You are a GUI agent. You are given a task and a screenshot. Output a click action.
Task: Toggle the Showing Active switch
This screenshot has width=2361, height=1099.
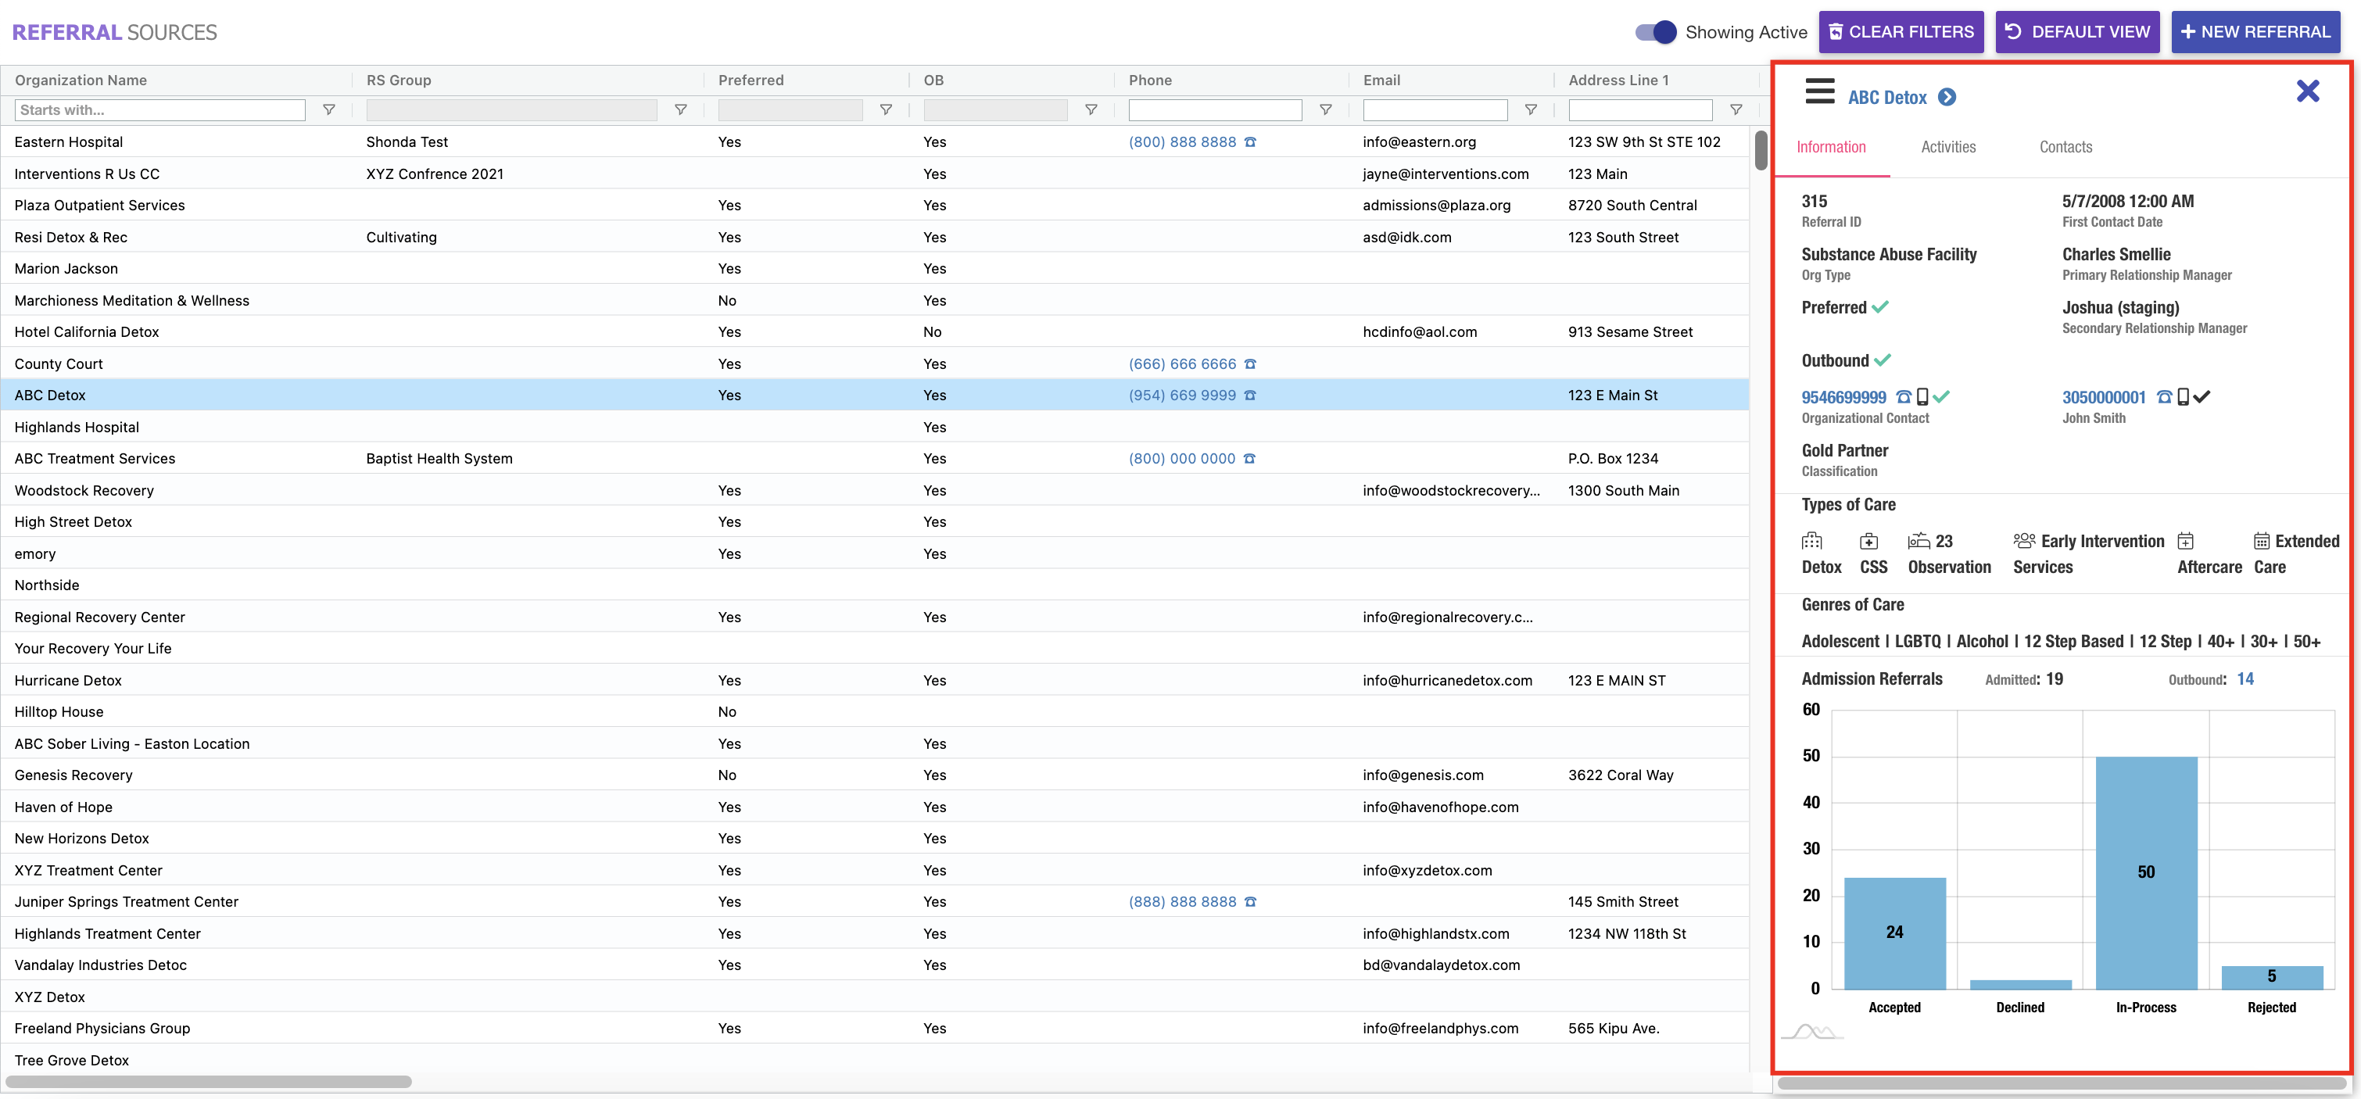[1655, 32]
